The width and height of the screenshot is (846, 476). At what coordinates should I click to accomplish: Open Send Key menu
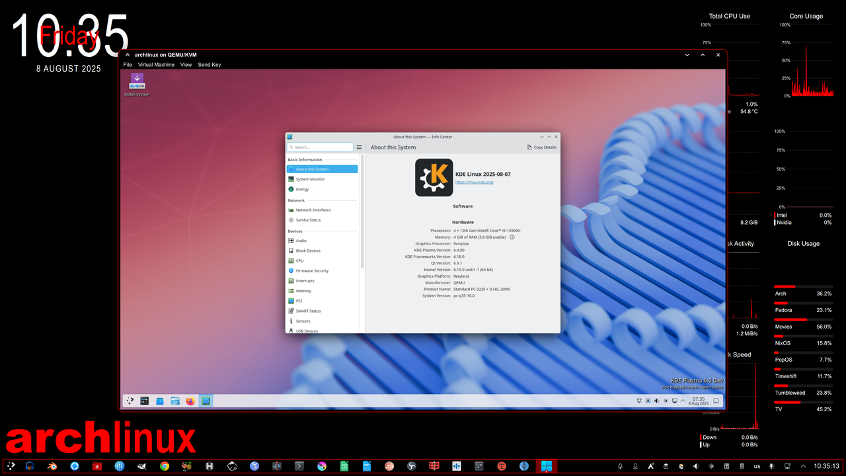click(210, 65)
